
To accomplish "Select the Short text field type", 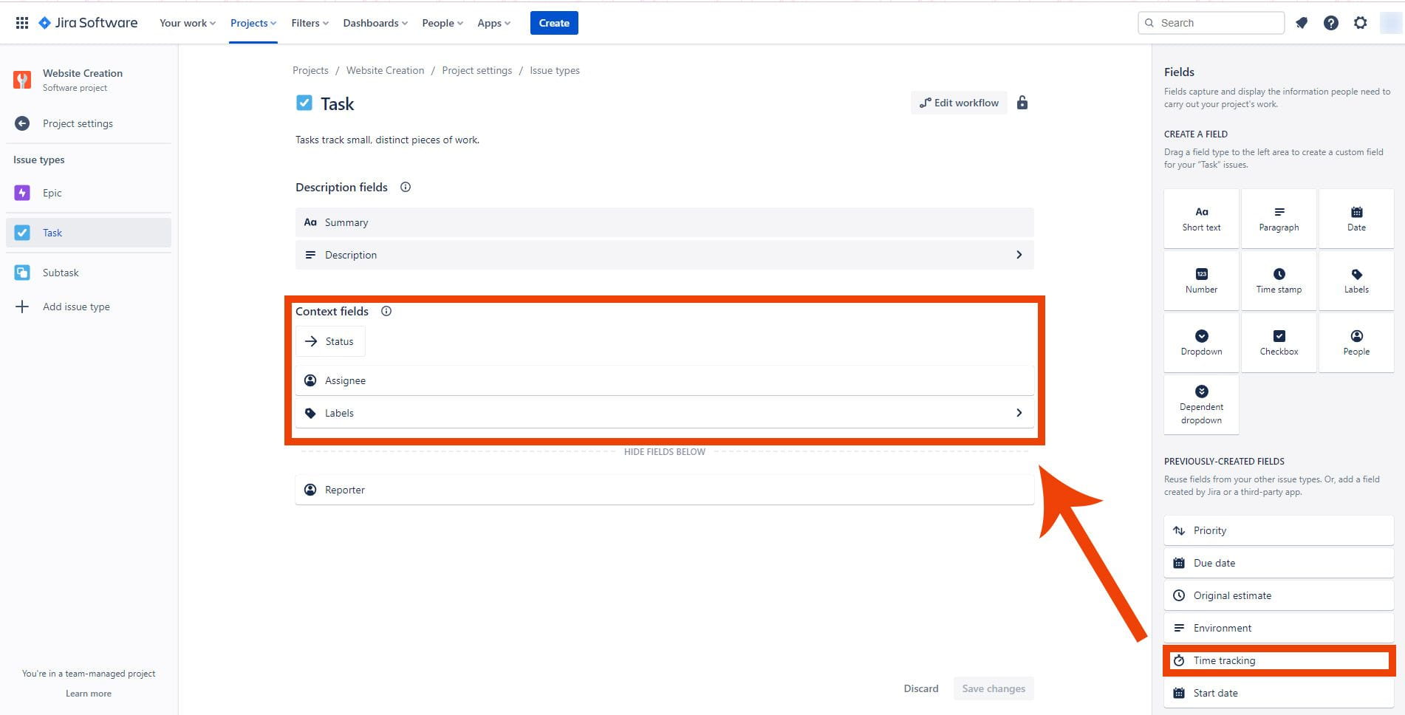I will [x=1201, y=218].
